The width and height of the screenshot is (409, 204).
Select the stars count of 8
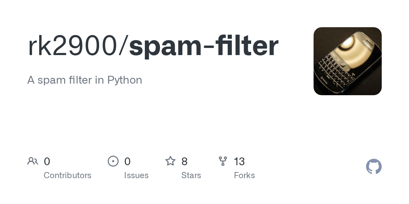(x=184, y=161)
